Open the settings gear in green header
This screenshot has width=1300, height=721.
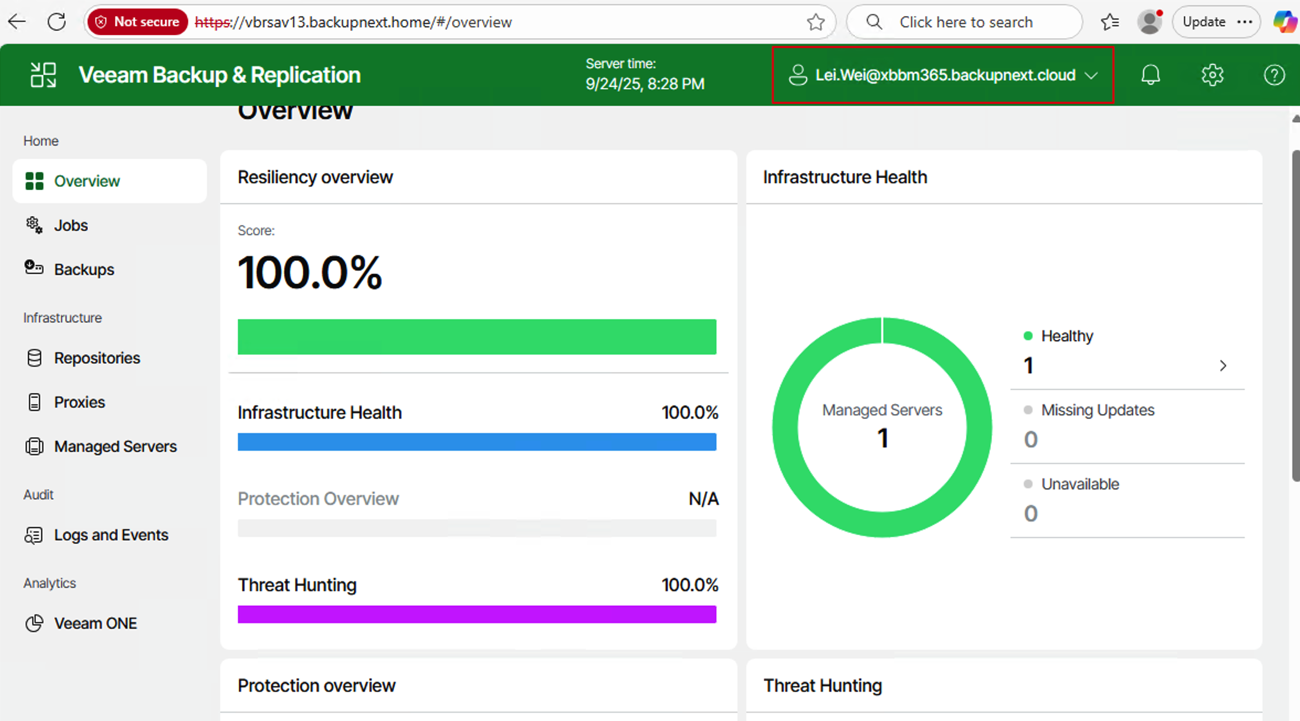(1212, 75)
